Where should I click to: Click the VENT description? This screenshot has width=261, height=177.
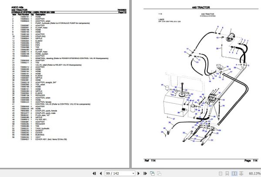[x=38, y=137]
